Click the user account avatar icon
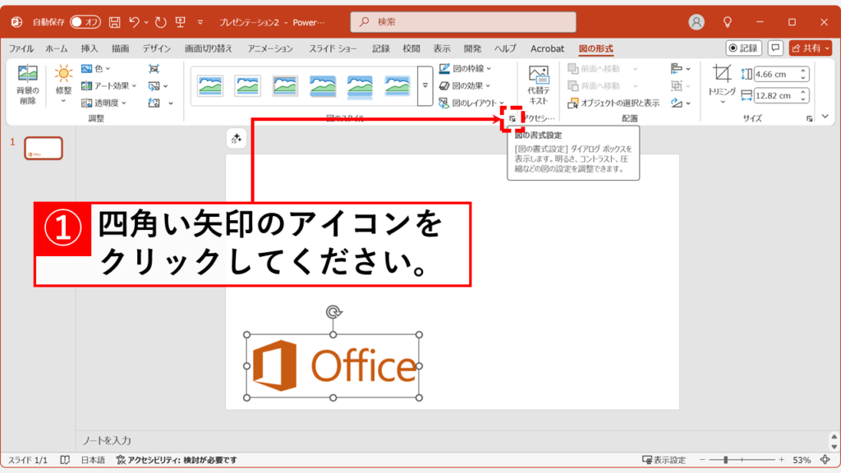Image resolution: width=841 pixels, height=473 pixels. (x=696, y=22)
